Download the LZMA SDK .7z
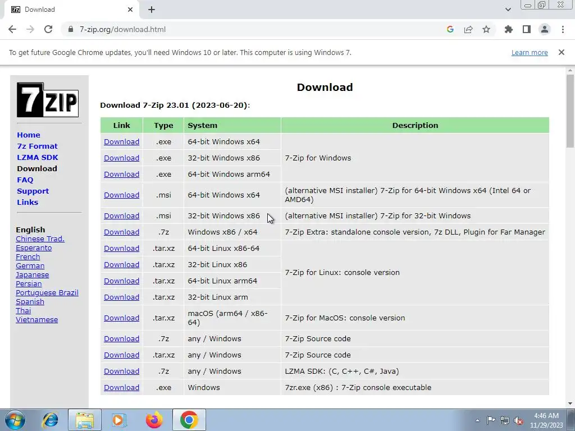The image size is (575, 431). [x=121, y=372]
